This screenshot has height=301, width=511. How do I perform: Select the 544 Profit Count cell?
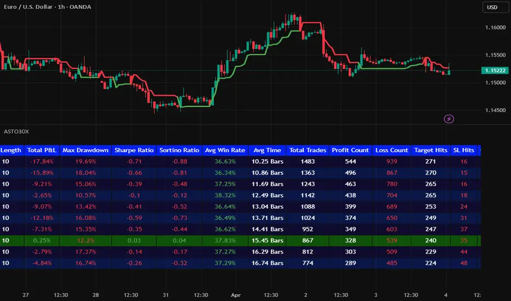(350, 161)
